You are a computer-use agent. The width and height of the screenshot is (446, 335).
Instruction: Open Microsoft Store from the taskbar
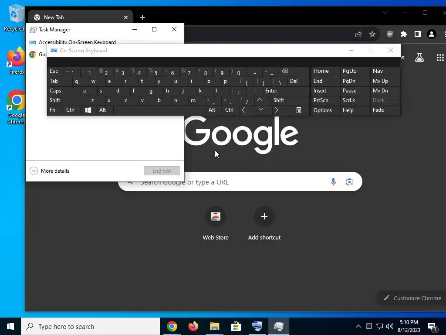(236, 326)
